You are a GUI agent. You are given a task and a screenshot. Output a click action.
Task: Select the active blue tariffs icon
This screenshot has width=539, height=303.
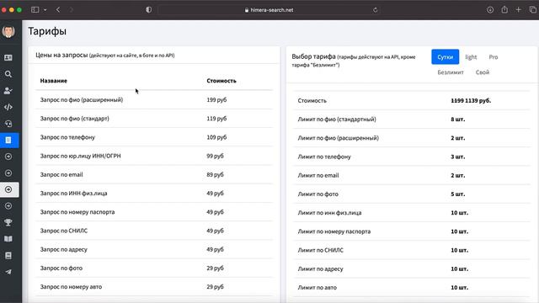pyautogui.click(x=9, y=141)
